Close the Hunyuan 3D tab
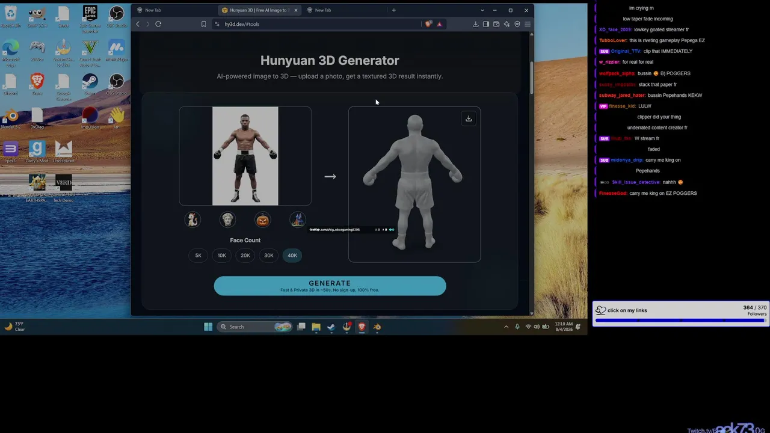Image resolution: width=770 pixels, height=433 pixels. pos(296,10)
